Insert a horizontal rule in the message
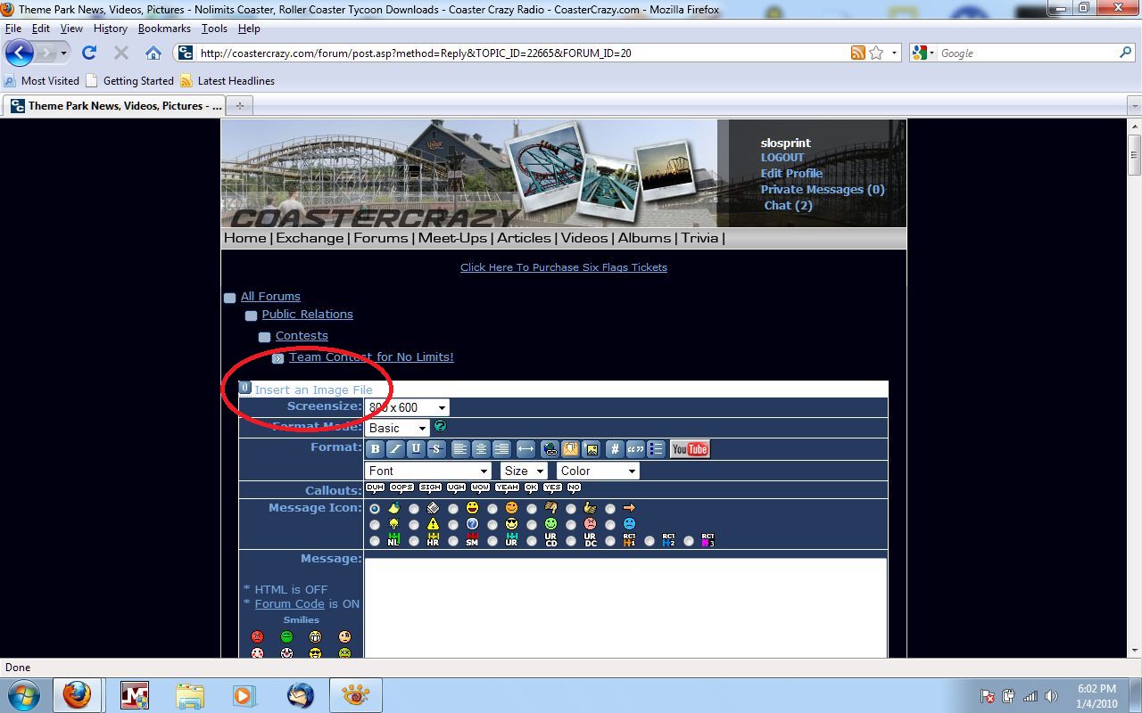The height and width of the screenshot is (713, 1142). 525,449
